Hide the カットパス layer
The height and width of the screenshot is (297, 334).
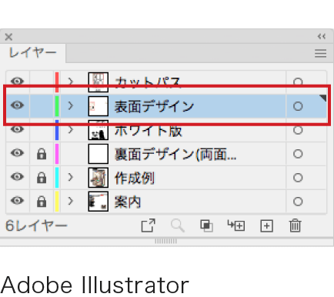point(17,82)
